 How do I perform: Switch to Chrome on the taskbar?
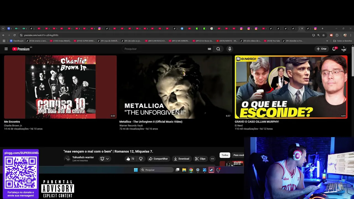pos(191,170)
